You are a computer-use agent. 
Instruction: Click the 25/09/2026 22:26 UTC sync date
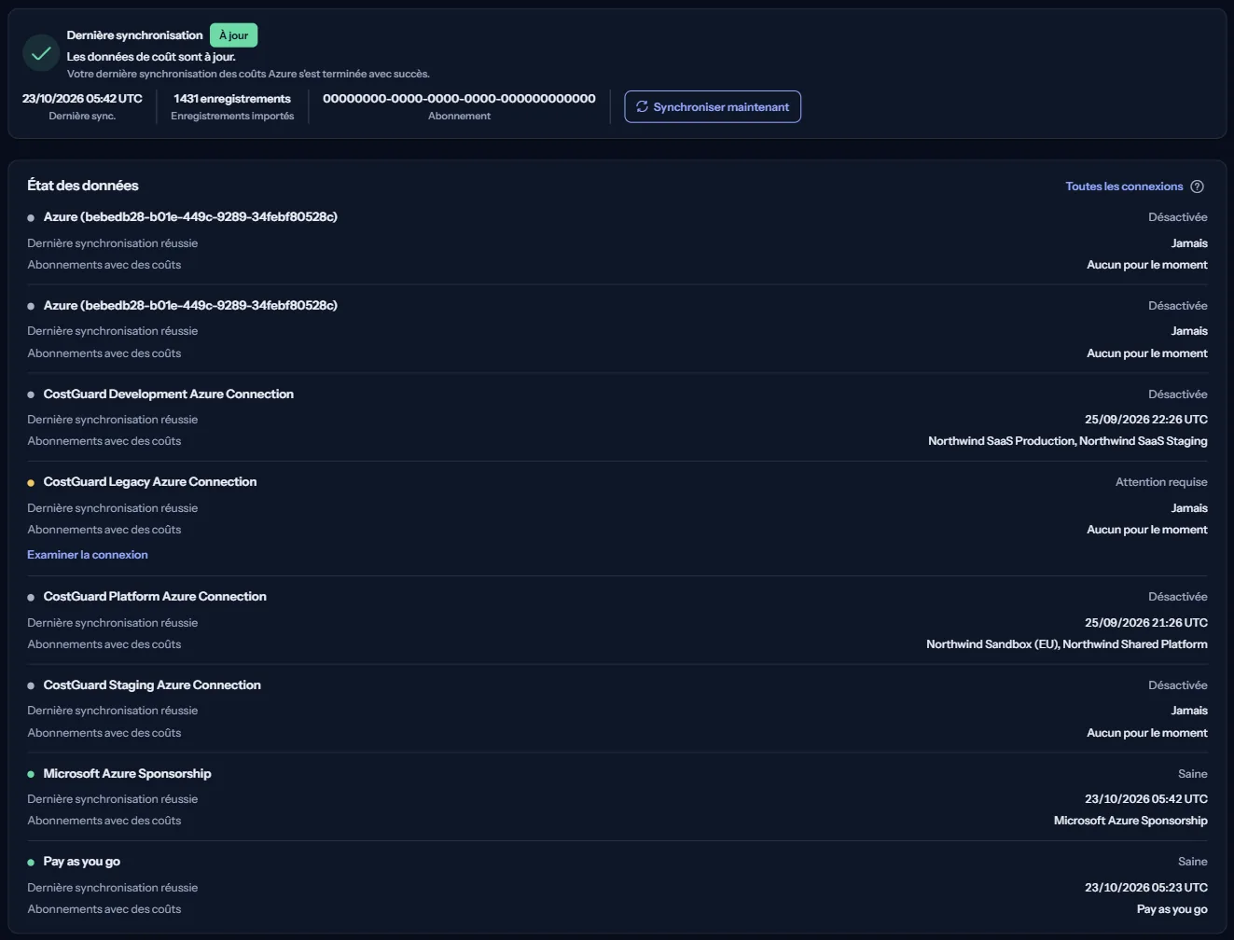1146,420
